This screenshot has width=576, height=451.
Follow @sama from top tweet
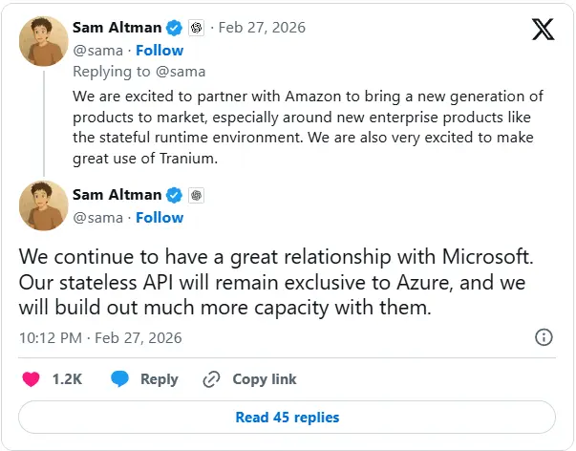[x=160, y=50]
